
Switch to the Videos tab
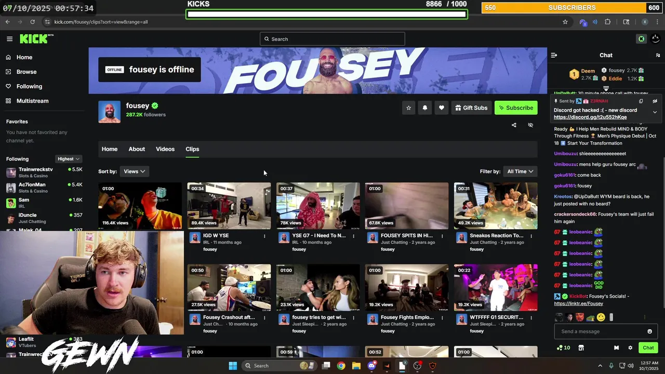coord(165,149)
